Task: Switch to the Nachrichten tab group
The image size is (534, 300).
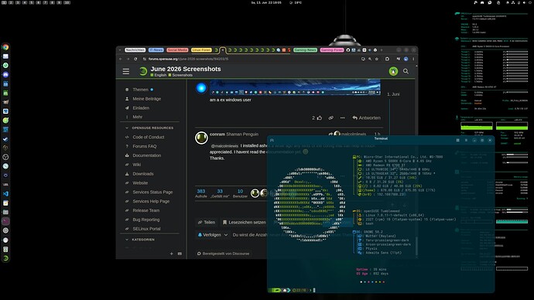Action: click(135, 50)
